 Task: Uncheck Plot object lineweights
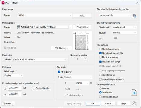[x=100, y=53]
